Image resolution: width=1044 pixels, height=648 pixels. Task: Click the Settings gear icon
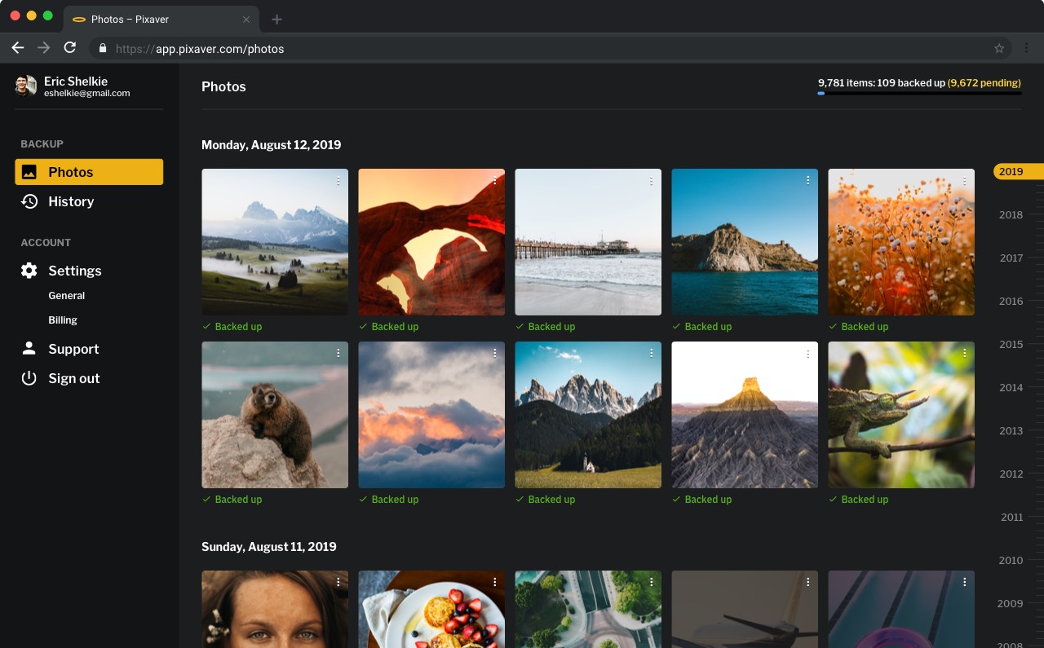(29, 271)
